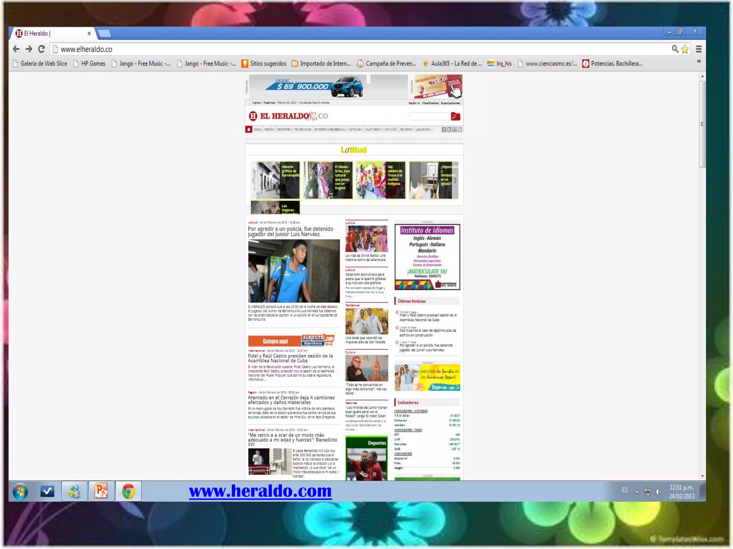The image size is (733, 549).
Task: Open the www.cienciasmc.es bookmark
Action: (547, 64)
